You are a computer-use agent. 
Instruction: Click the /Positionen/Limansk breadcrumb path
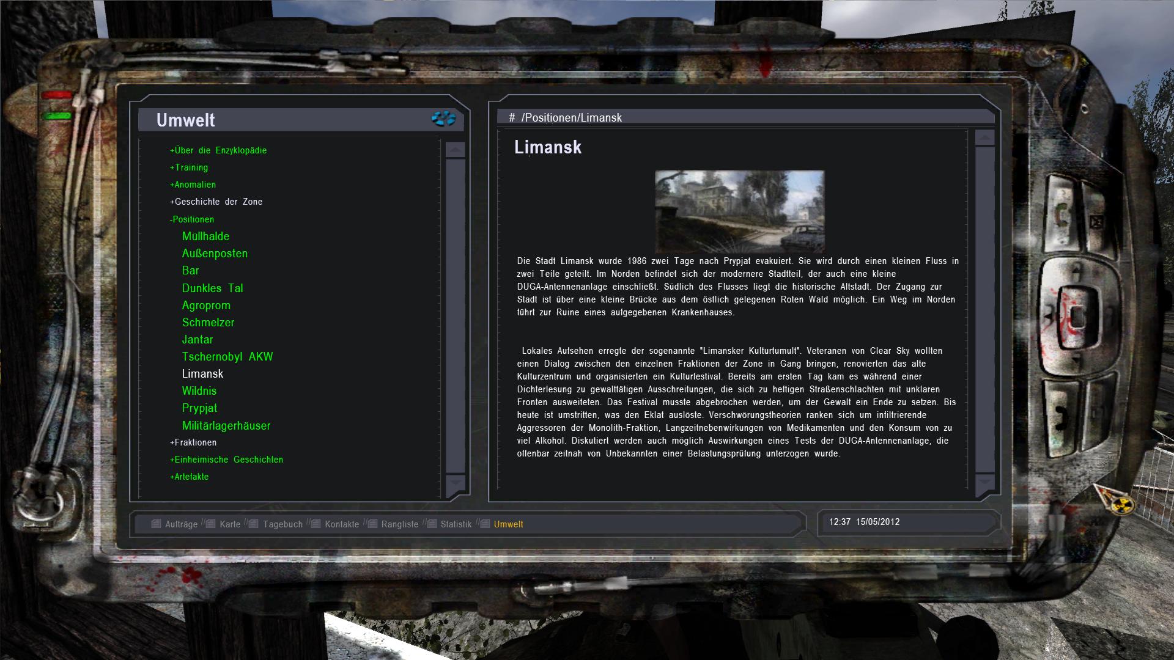571,118
